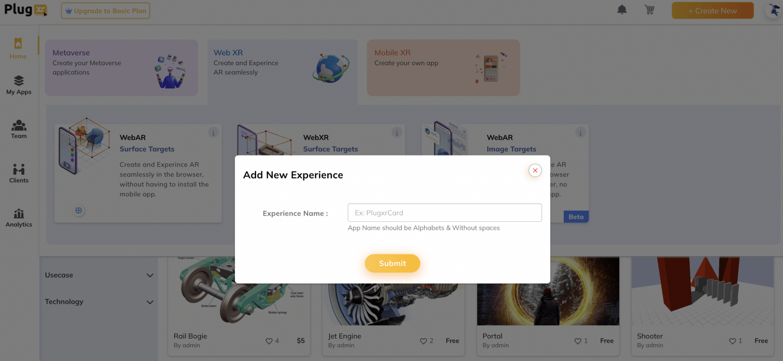
Task: Open the Analytics panel
Action: pos(18,217)
